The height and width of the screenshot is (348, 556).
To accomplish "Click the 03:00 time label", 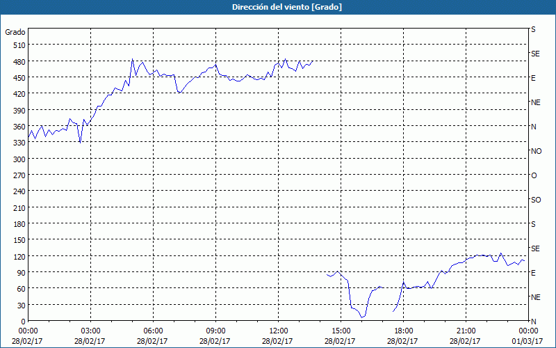I will tap(91, 331).
